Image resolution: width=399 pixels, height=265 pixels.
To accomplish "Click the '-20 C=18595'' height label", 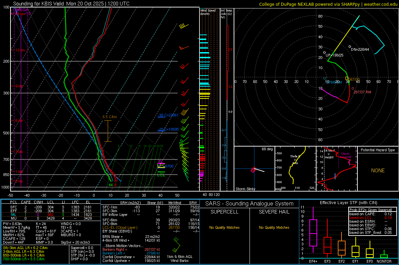I will point(168,129).
